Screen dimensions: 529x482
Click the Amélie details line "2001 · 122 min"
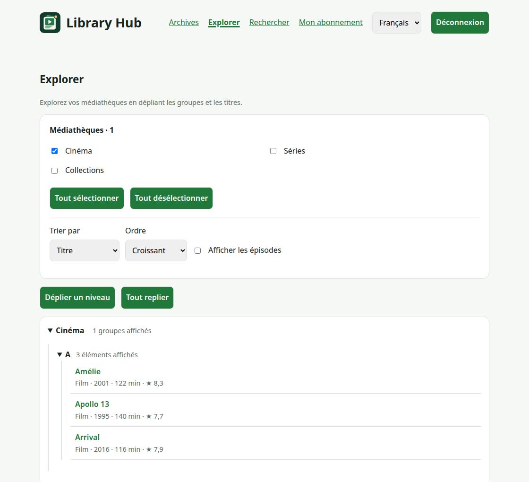[x=117, y=383]
